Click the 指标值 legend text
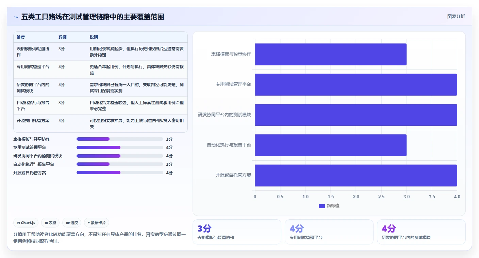This screenshot has width=479, height=258. click(x=333, y=206)
